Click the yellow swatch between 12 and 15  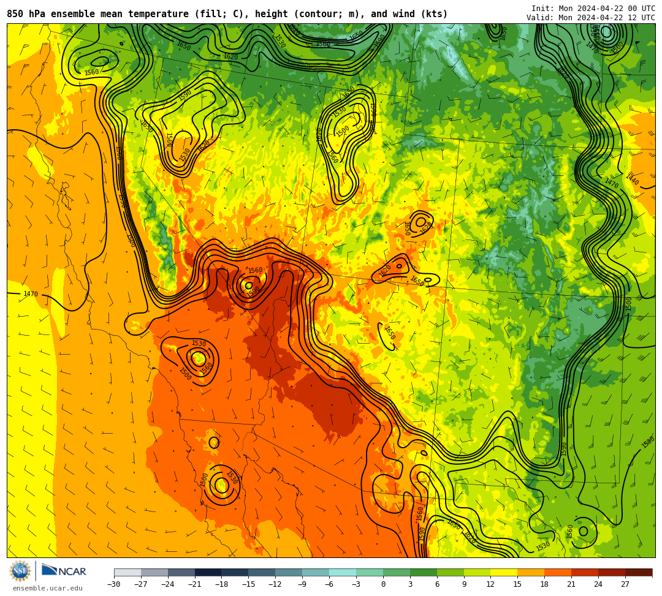504,572
